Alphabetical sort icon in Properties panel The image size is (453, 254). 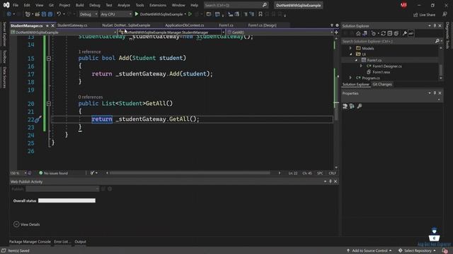point(352,107)
